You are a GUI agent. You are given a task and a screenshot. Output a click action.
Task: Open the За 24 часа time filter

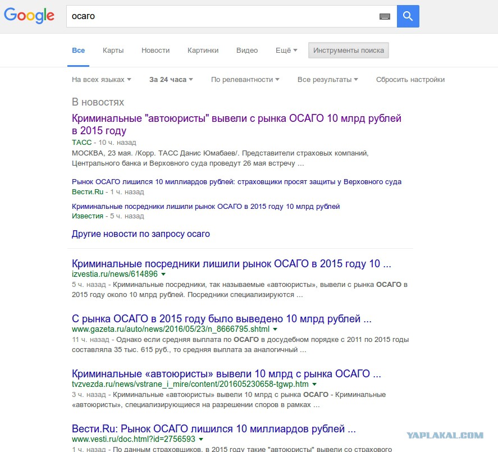coord(171,80)
